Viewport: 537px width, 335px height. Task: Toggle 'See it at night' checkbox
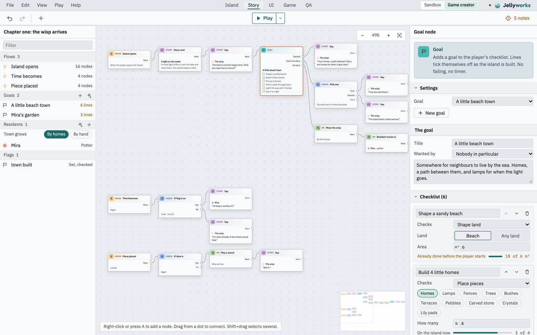[x=264, y=91]
